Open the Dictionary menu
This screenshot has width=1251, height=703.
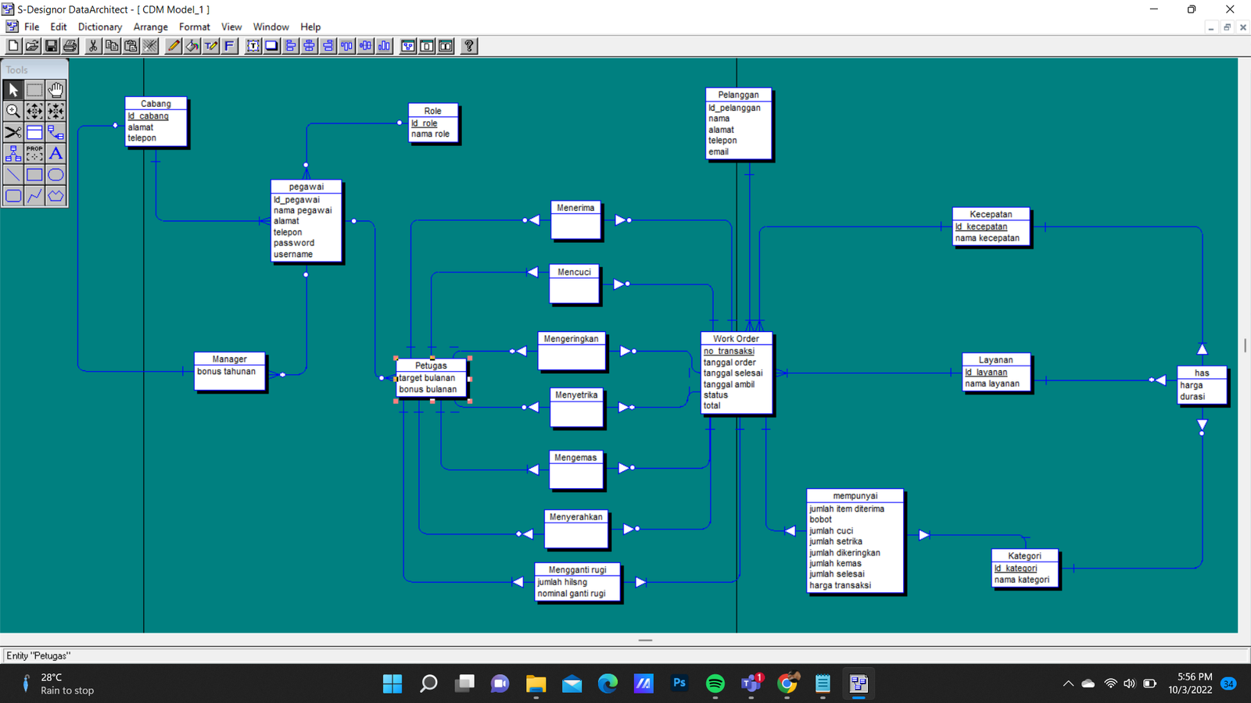click(100, 27)
